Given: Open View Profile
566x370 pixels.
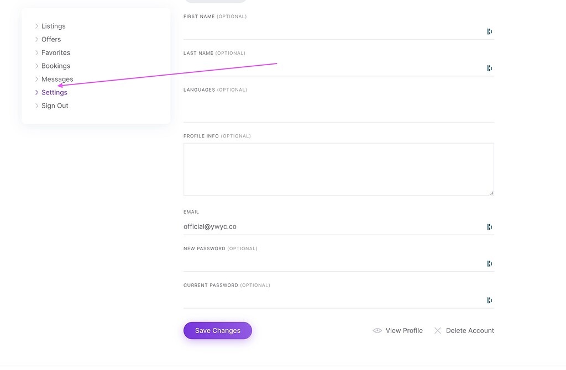Looking at the screenshot, I should click(x=404, y=330).
